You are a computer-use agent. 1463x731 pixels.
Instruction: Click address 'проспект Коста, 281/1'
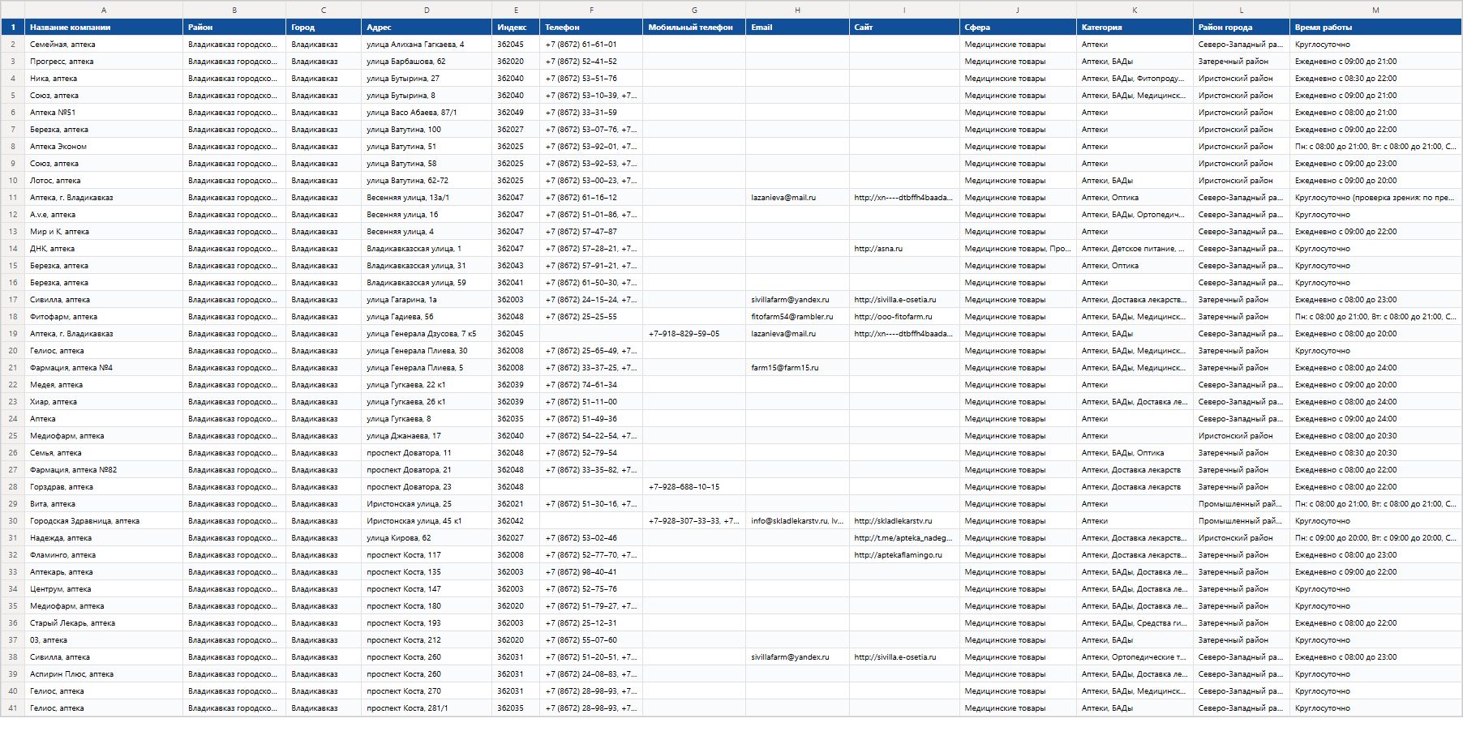(x=427, y=708)
